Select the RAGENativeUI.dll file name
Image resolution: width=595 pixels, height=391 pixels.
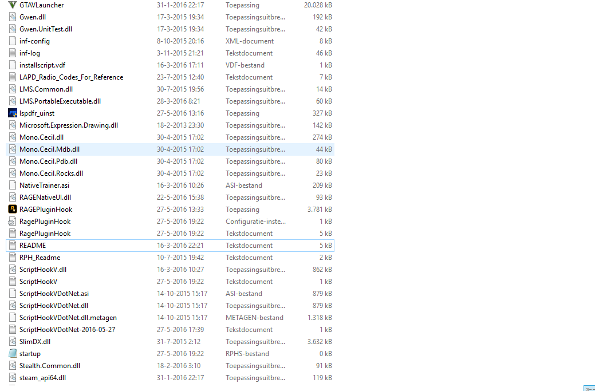coord(45,197)
